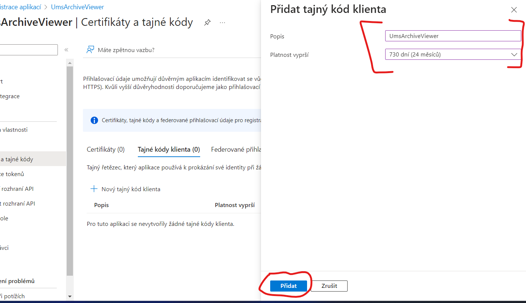Select the Tajné kódy klienta (0) tab
The height and width of the screenshot is (303, 526).
[x=169, y=149]
